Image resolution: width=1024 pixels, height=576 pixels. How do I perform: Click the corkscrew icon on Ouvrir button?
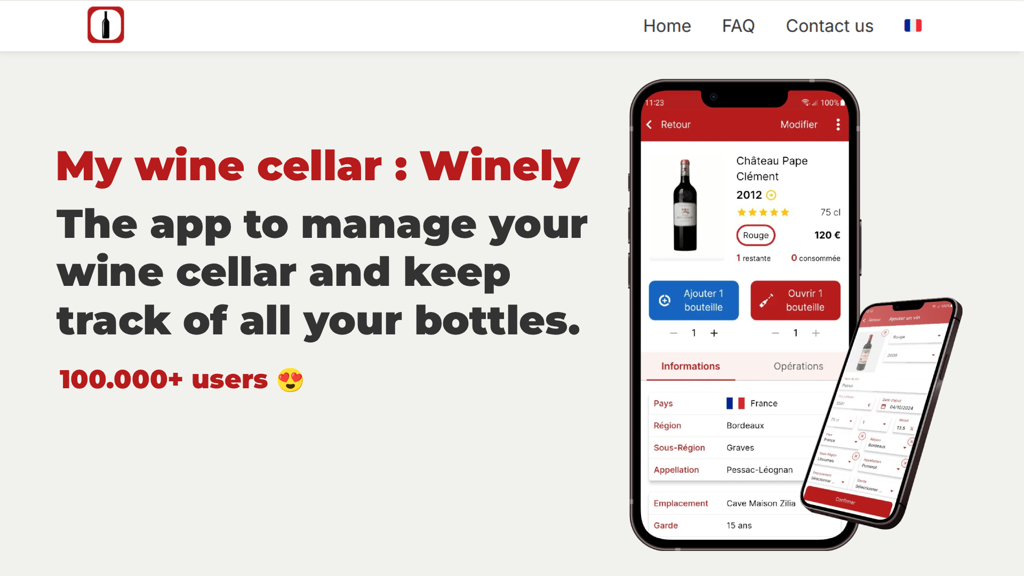click(x=766, y=300)
